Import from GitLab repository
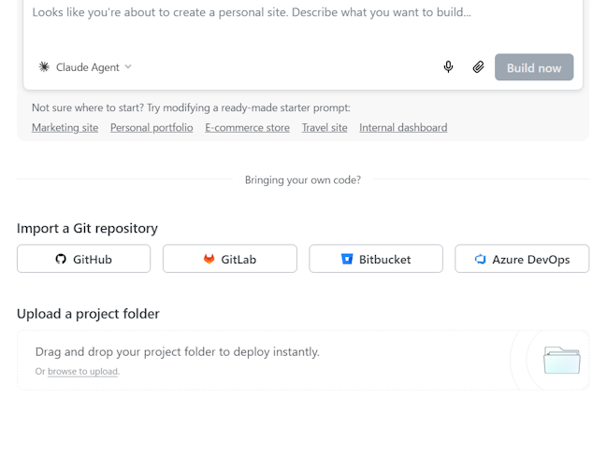This screenshot has width=607, height=469. [x=230, y=259]
